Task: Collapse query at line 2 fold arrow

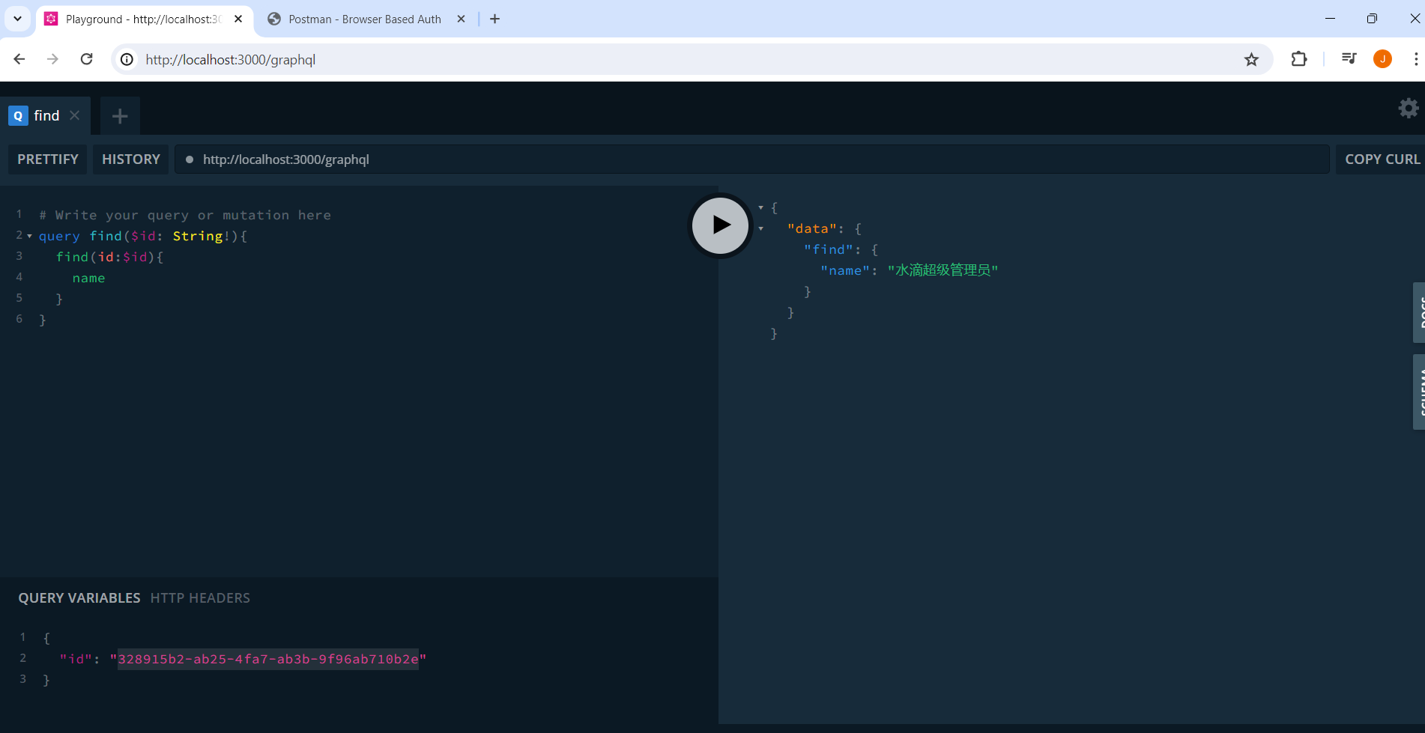Action: pos(29,236)
